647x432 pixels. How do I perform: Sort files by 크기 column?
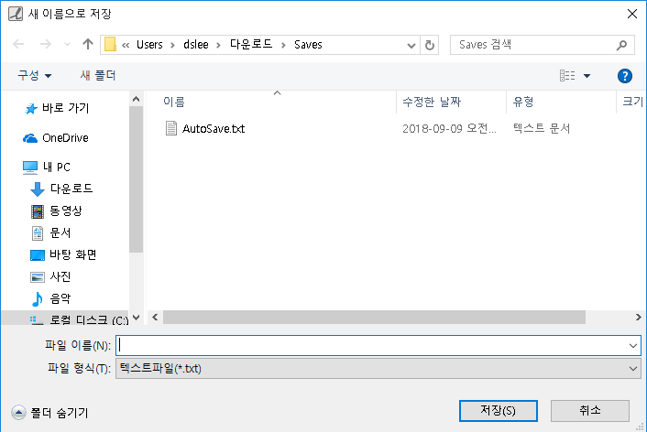pyautogui.click(x=632, y=102)
